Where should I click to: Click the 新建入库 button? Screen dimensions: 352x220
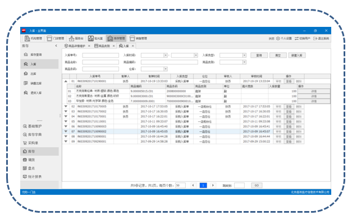pos(297,55)
